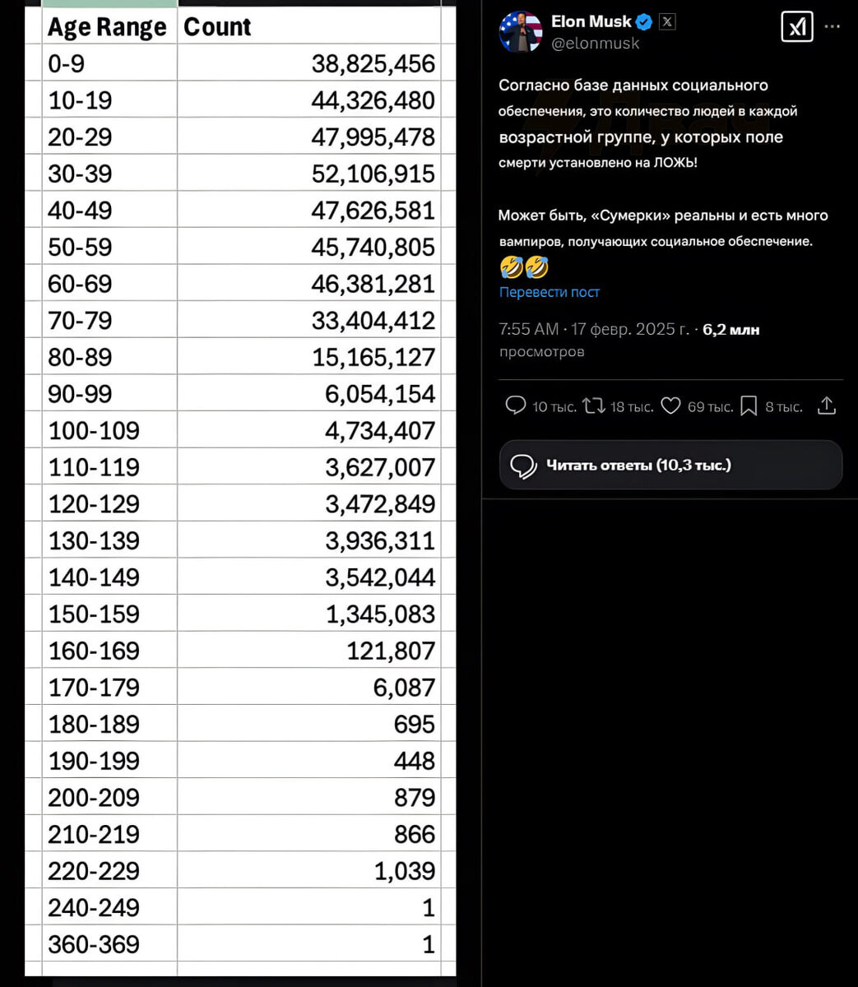The image size is (858, 987).
Task: Click the "6,2 млн" views count
Action: (x=730, y=330)
